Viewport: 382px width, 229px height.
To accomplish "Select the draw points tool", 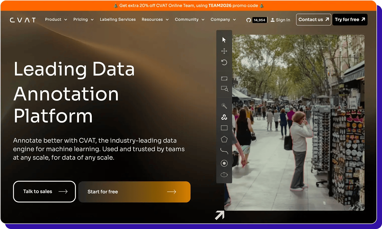I will 224,163.
